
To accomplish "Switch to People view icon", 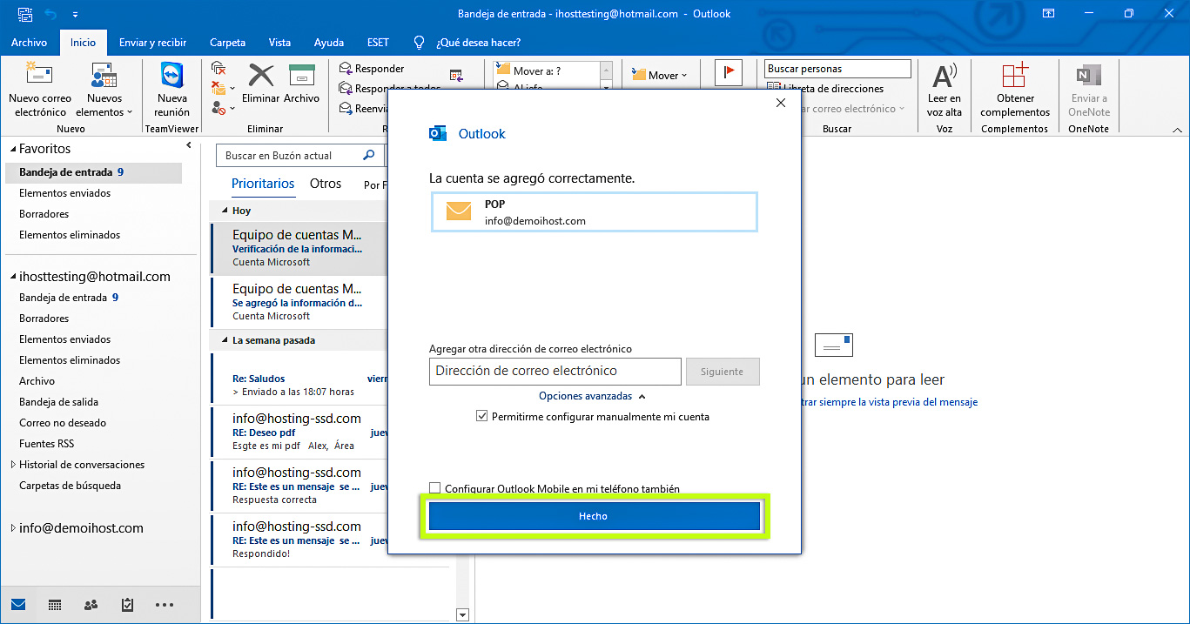I will 91,605.
